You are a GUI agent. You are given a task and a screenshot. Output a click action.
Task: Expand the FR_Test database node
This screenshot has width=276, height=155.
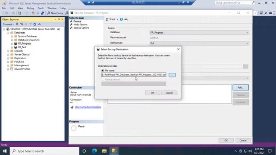click(x=12, y=47)
